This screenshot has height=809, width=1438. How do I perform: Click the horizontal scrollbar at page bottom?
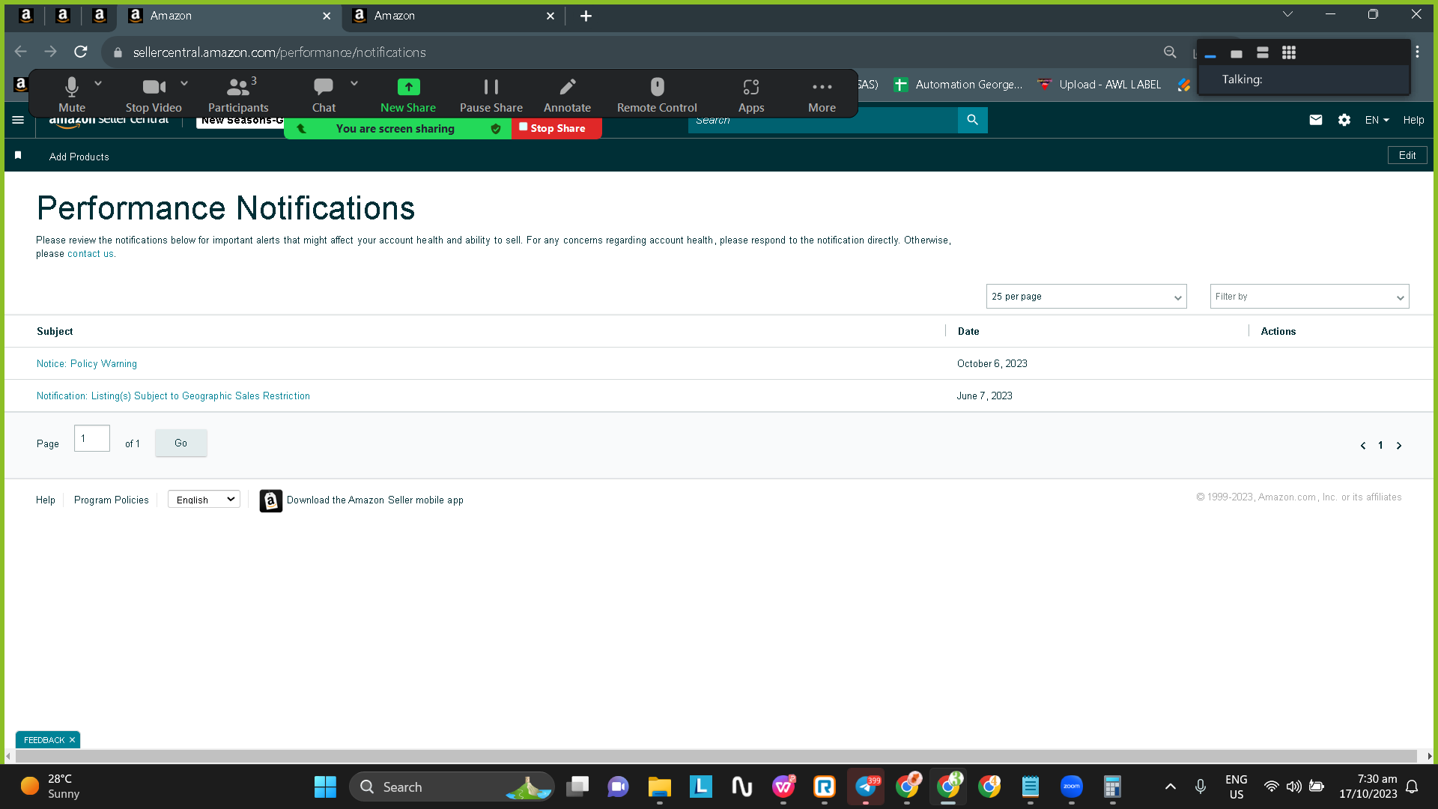coord(716,757)
